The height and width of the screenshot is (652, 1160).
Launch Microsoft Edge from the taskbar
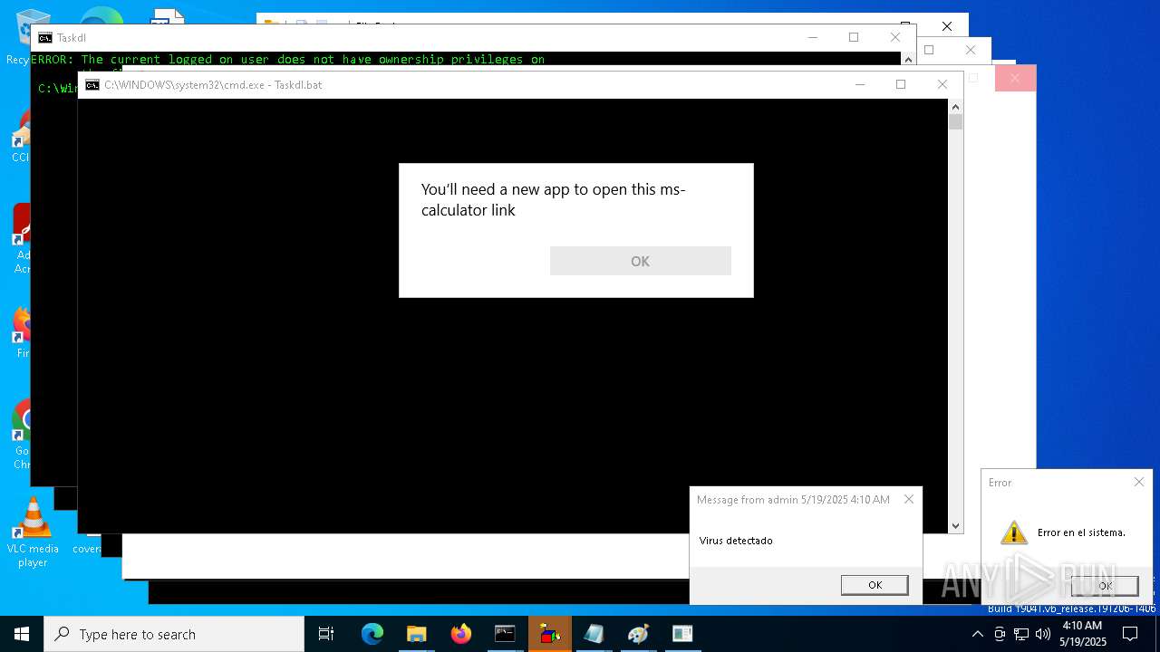pos(372,634)
